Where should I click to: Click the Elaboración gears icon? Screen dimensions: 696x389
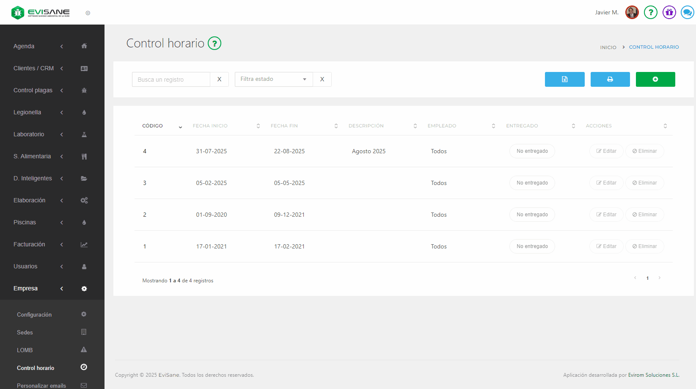point(84,200)
